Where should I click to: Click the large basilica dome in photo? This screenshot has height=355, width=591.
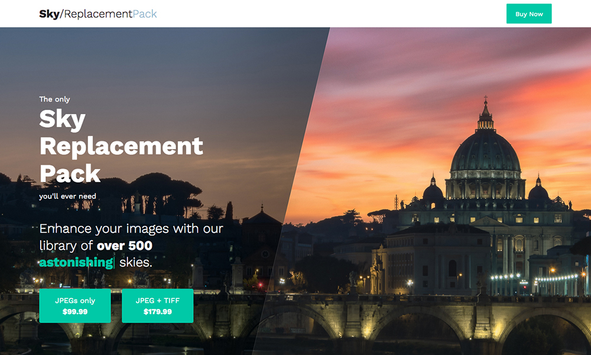pyautogui.click(x=485, y=151)
